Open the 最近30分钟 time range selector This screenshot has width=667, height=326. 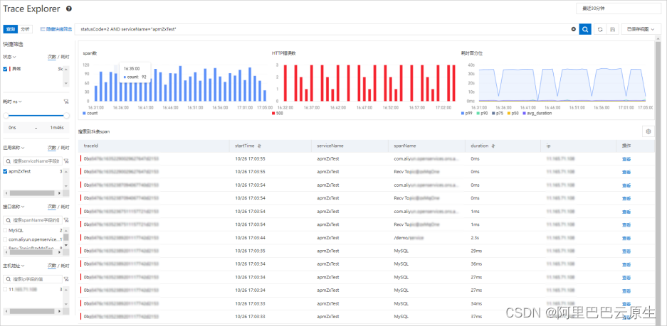[619, 9]
